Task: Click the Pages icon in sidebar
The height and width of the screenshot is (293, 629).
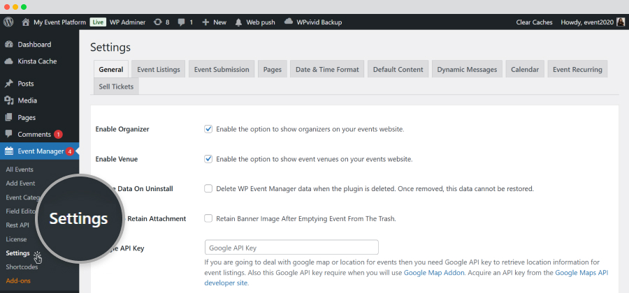Action: point(9,118)
